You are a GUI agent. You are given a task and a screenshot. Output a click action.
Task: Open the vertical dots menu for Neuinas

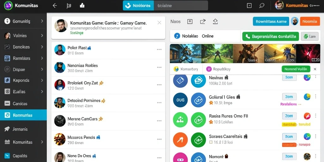[x=315, y=77]
